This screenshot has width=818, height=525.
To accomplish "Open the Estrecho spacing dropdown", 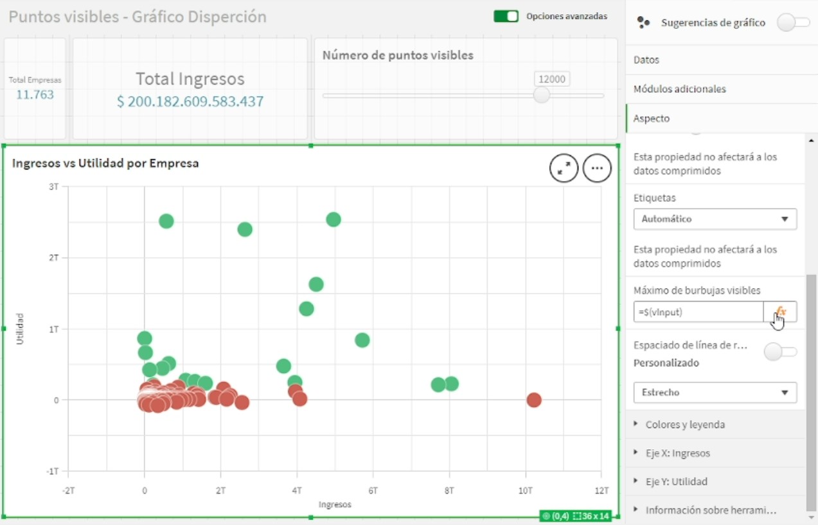I will 715,392.
